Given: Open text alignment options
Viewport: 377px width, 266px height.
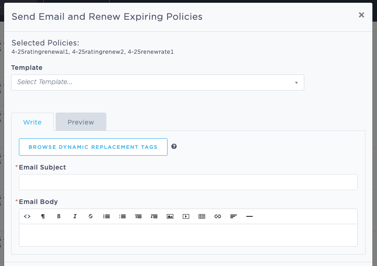Looking at the screenshot, I should click(x=233, y=216).
